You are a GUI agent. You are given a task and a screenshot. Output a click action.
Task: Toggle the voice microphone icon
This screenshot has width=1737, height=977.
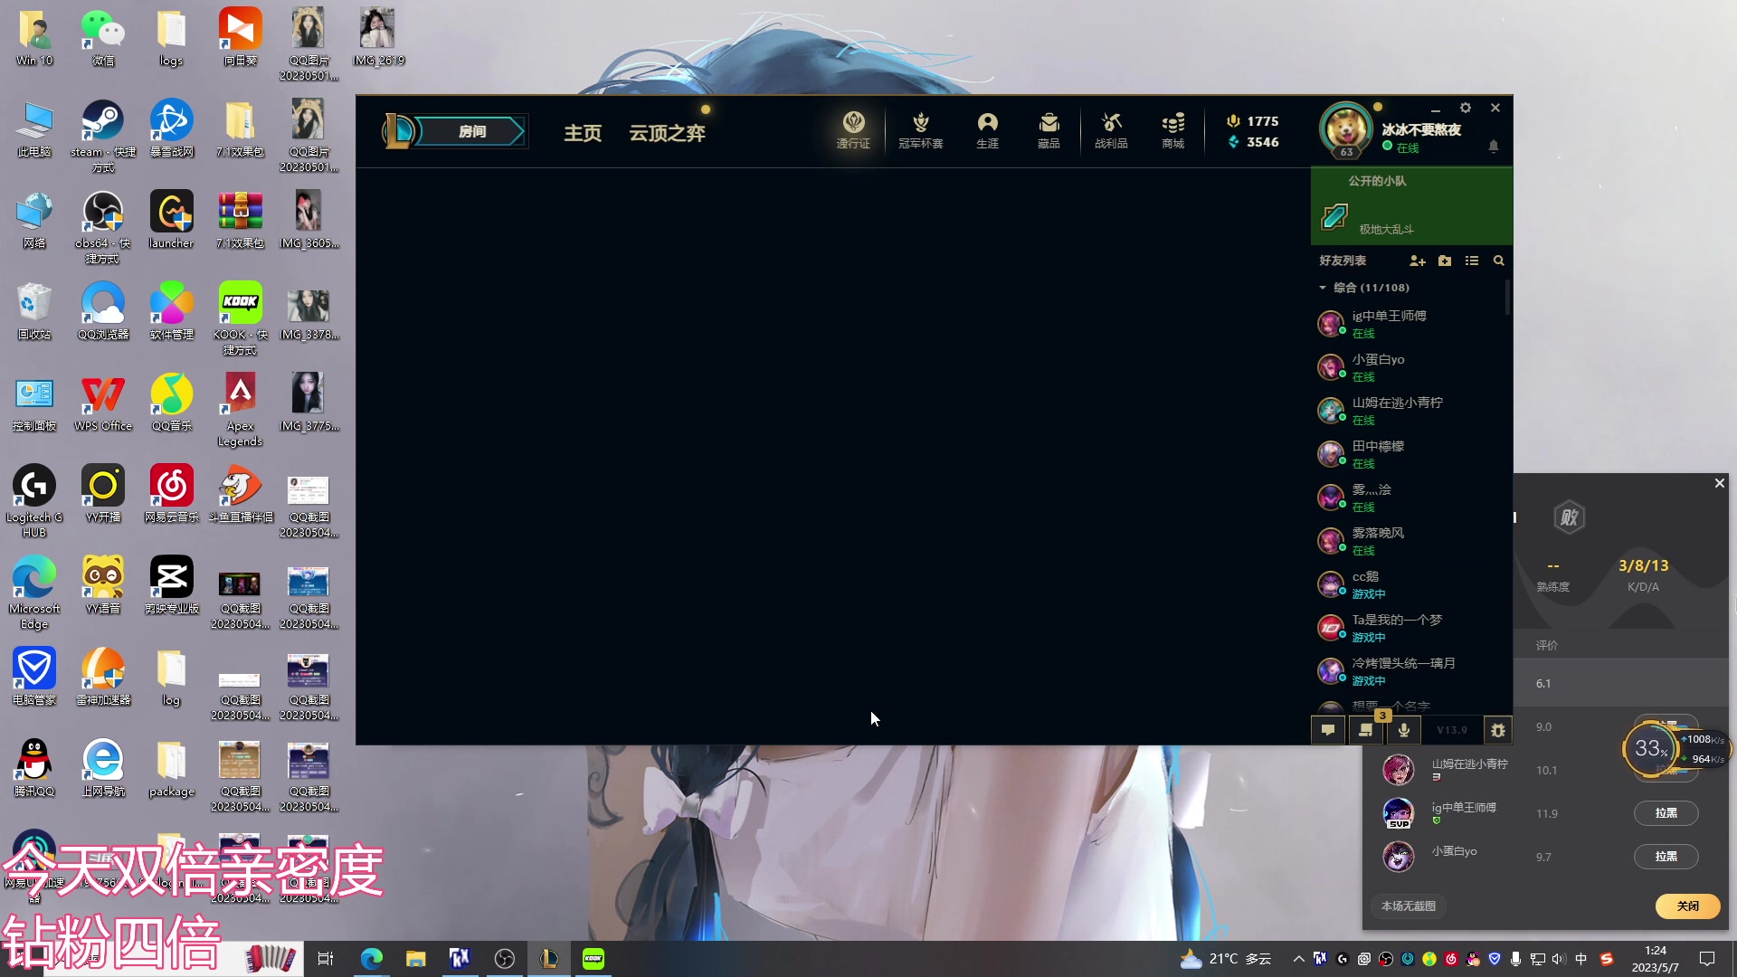click(1404, 730)
